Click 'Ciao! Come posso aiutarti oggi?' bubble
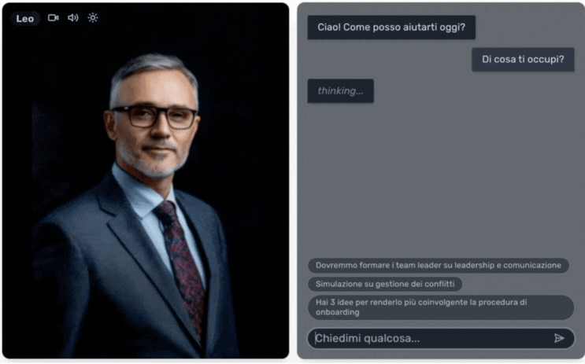 (391, 28)
